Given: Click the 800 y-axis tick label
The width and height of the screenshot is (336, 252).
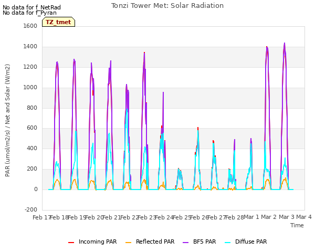Looking at the screenshot, I should coord(32,108).
